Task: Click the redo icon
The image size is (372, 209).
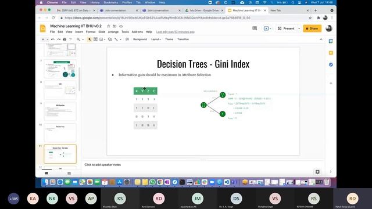Action: [x=59, y=39]
